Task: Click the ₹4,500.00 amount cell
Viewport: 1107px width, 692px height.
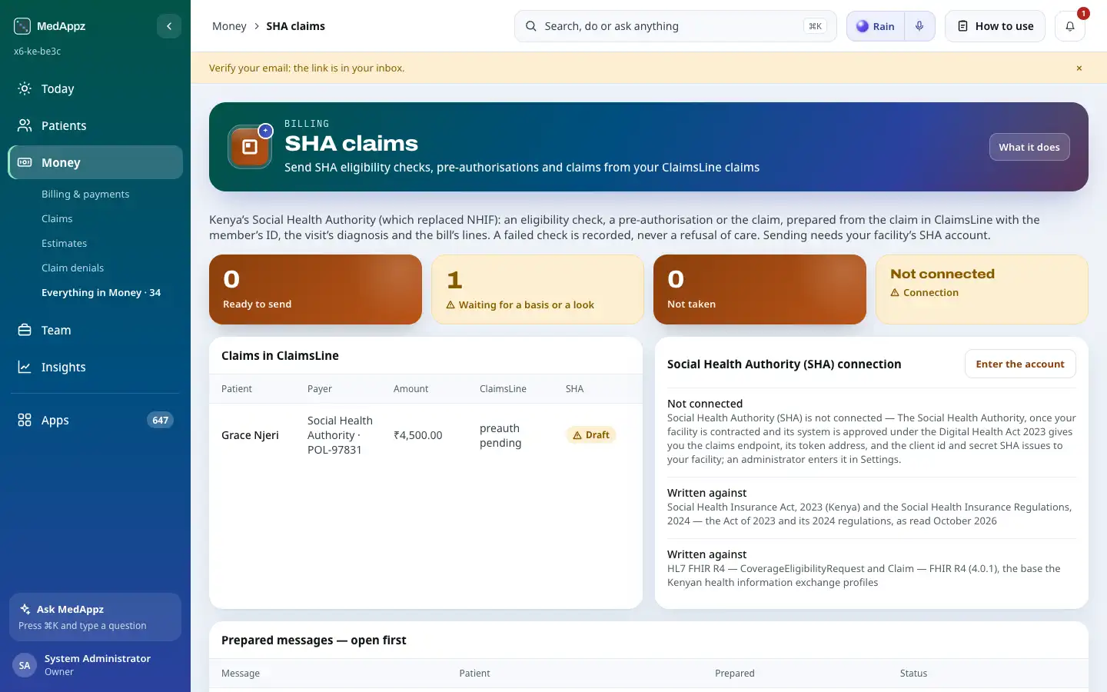Action: [418, 435]
